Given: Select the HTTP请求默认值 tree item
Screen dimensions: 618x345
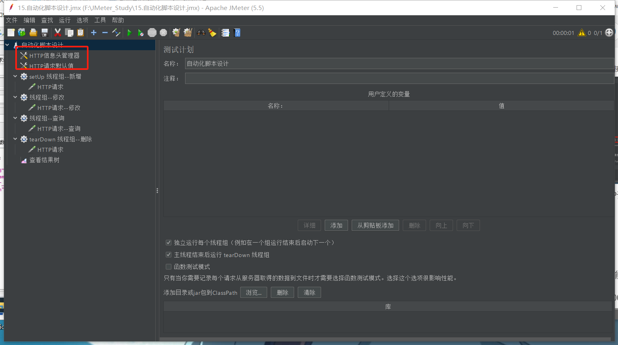Looking at the screenshot, I should point(47,66).
